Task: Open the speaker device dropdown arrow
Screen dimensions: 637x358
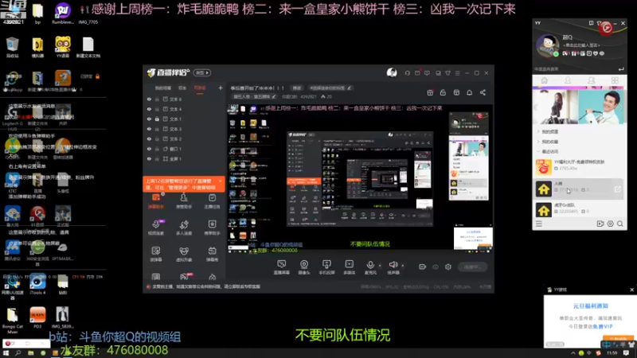Action: coord(403,266)
